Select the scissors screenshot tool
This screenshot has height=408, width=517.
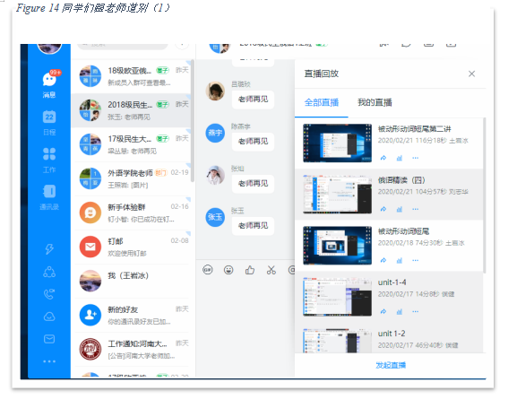pyautogui.click(x=271, y=270)
